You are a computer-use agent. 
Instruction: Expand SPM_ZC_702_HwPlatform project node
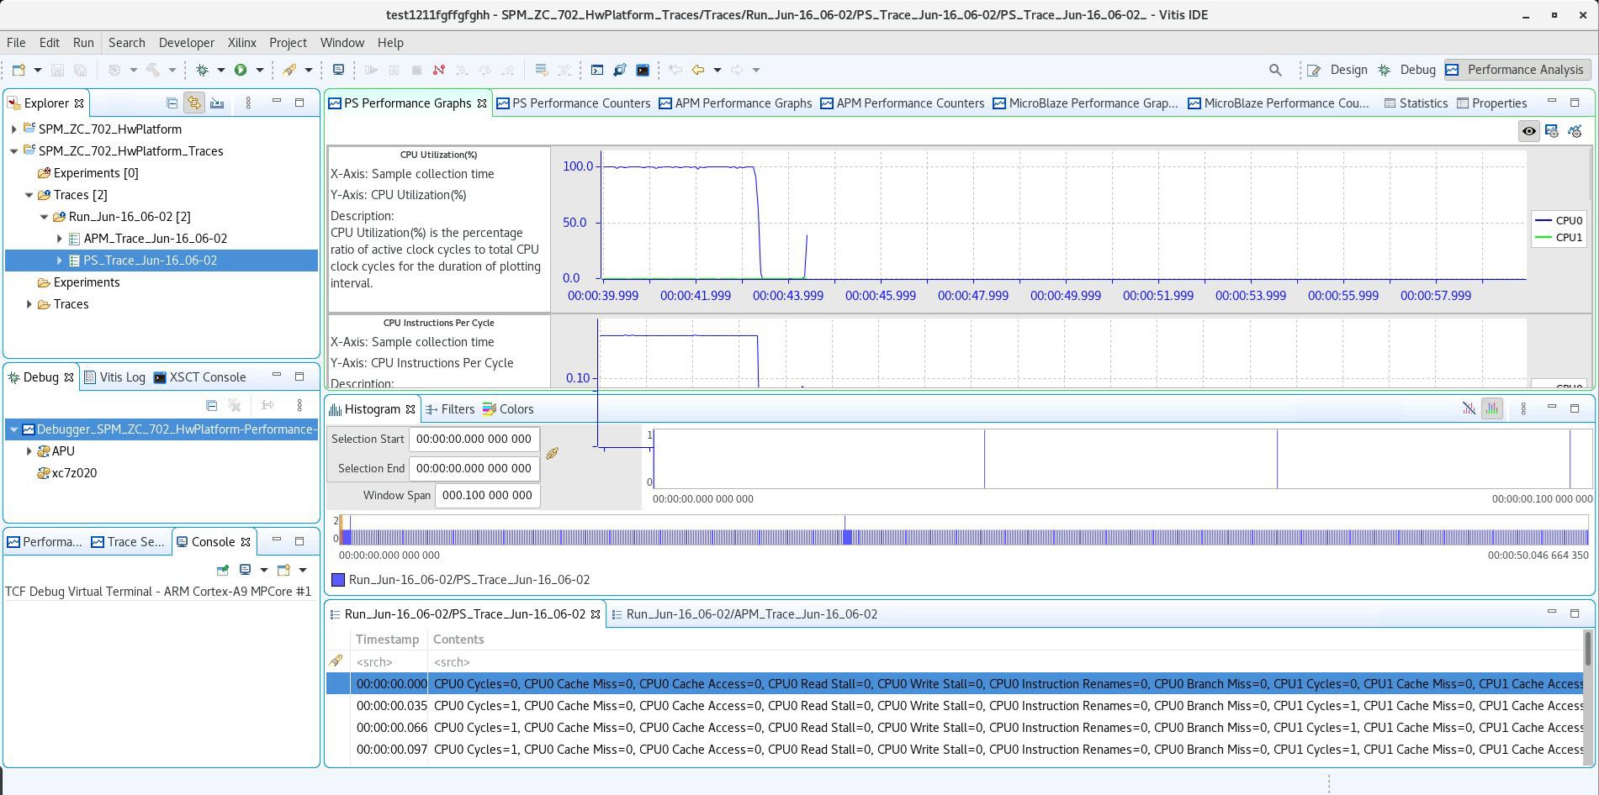click(13, 129)
